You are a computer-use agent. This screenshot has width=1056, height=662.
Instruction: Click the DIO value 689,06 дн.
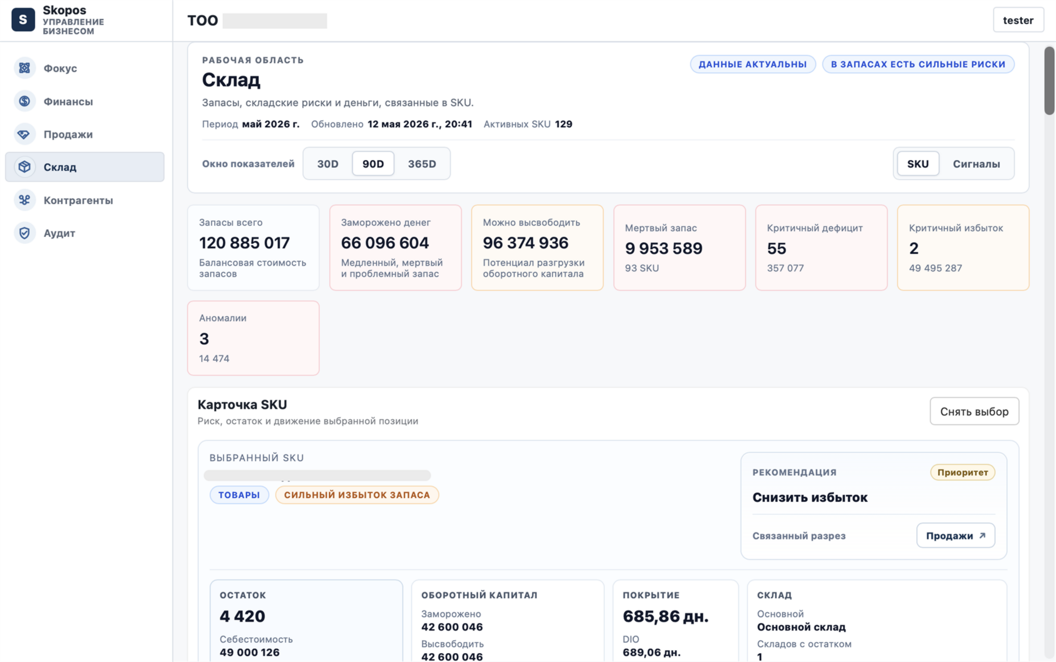(x=652, y=652)
